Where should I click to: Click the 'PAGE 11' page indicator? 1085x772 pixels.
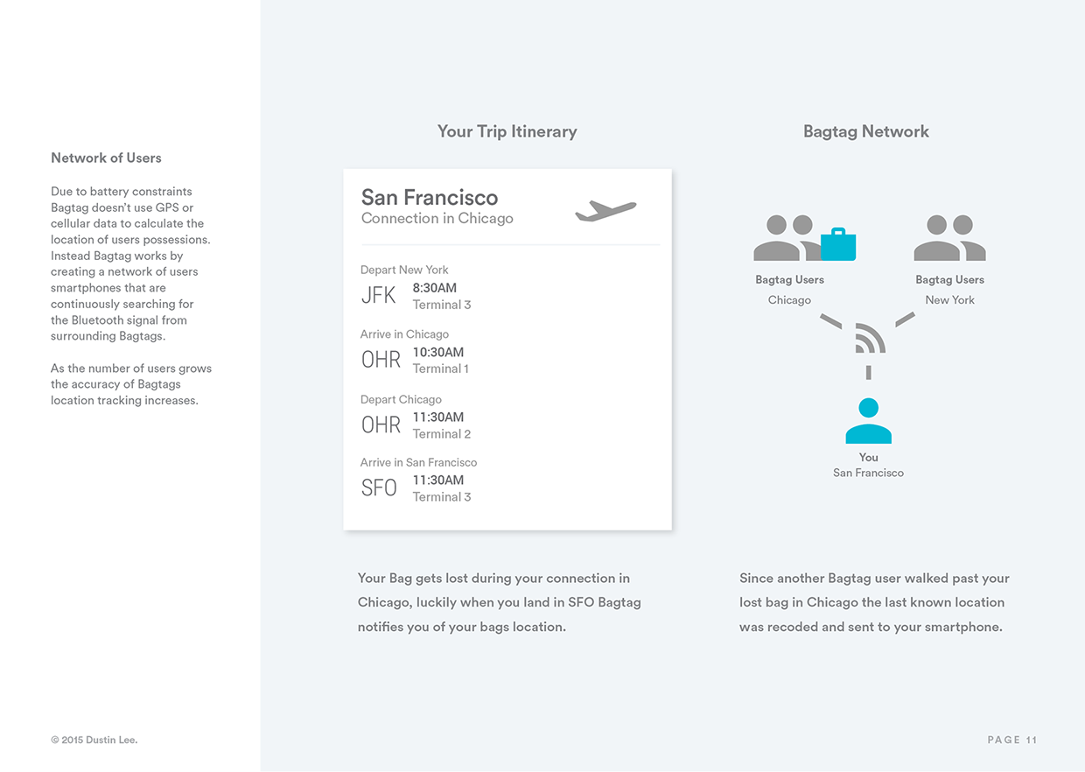1012,740
